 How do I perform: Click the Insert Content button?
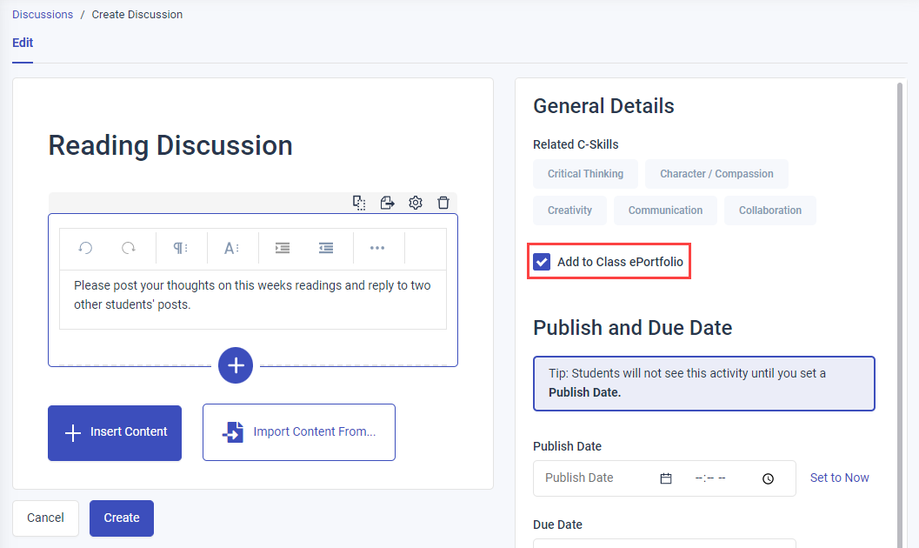pos(115,433)
